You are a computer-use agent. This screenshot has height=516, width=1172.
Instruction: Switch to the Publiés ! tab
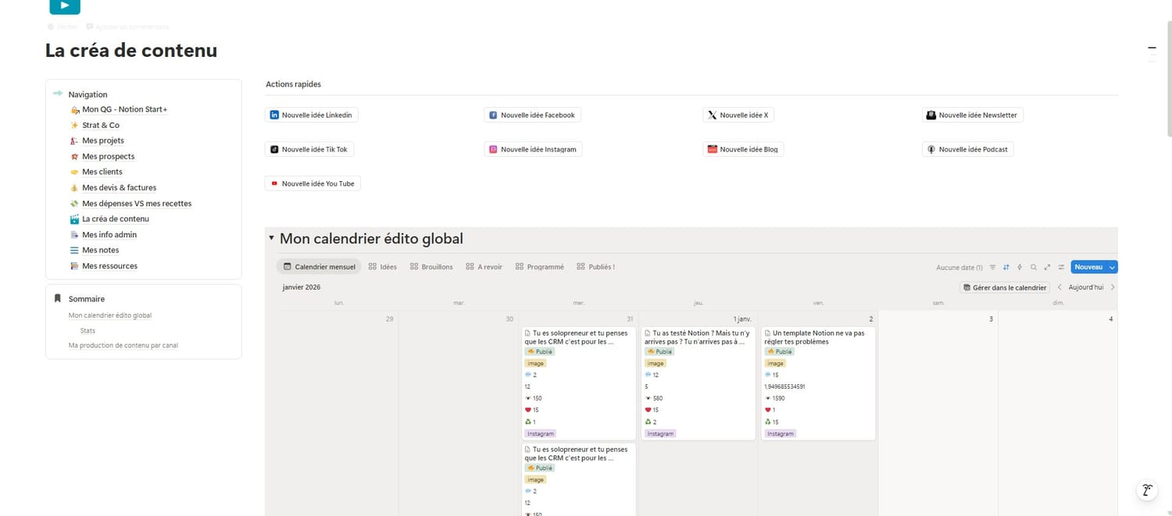[x=595, y=267]
